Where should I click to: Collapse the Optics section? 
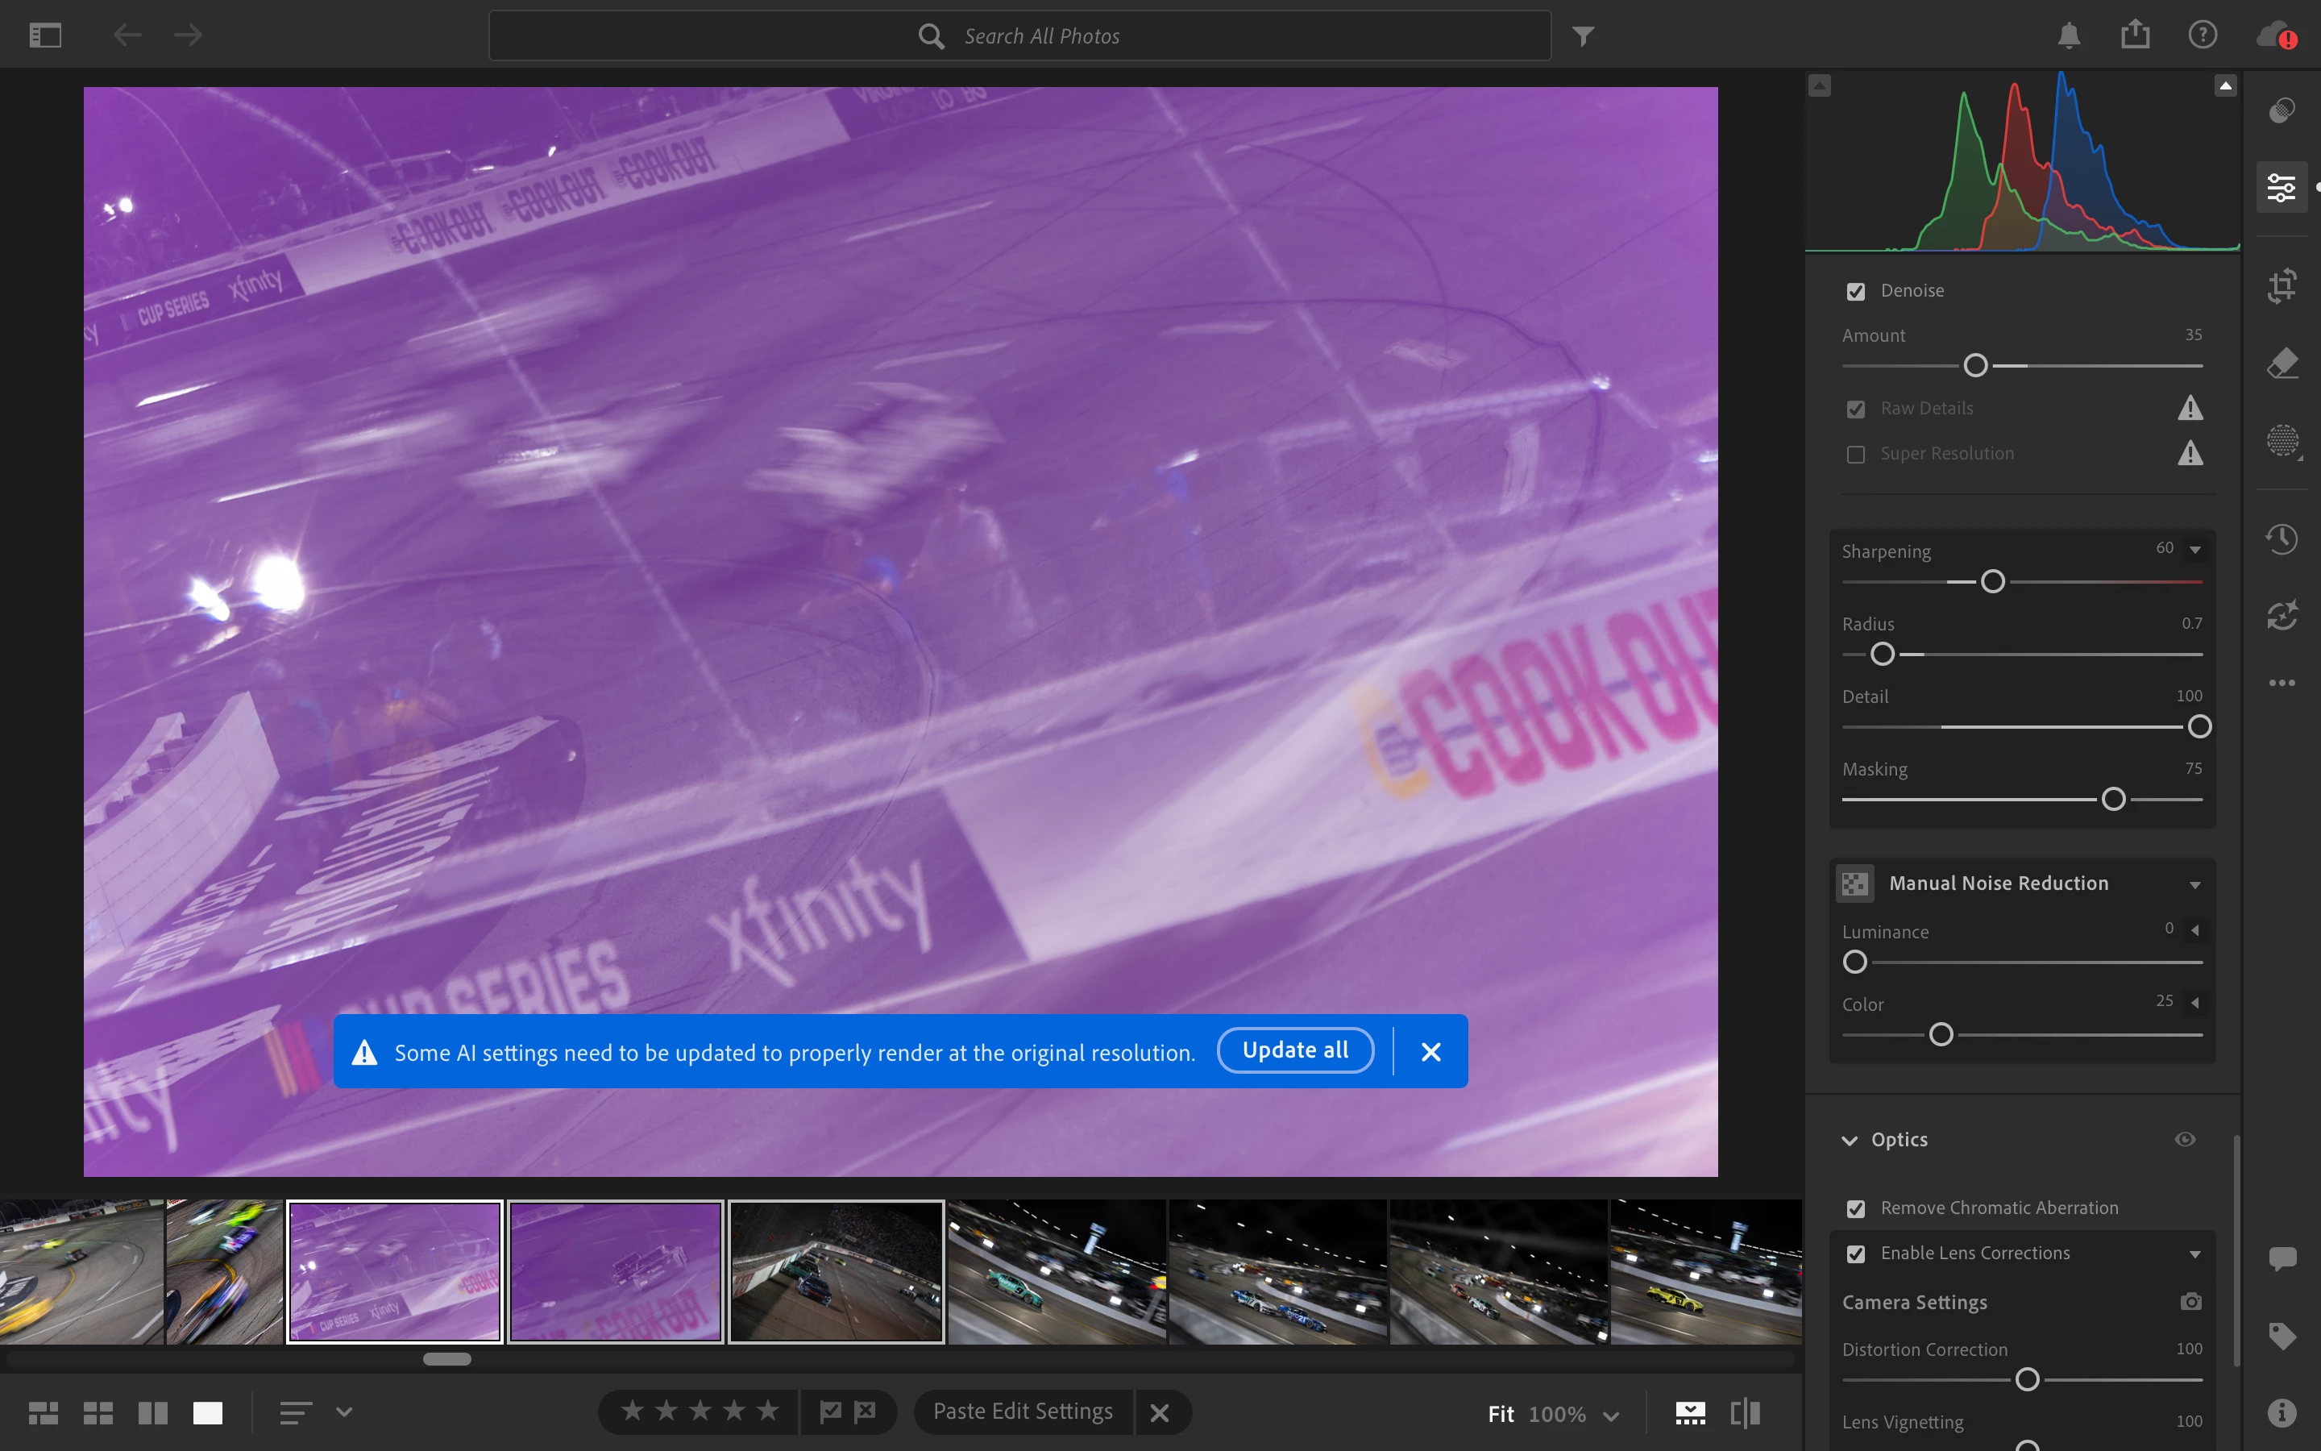coord(1849,1140)
